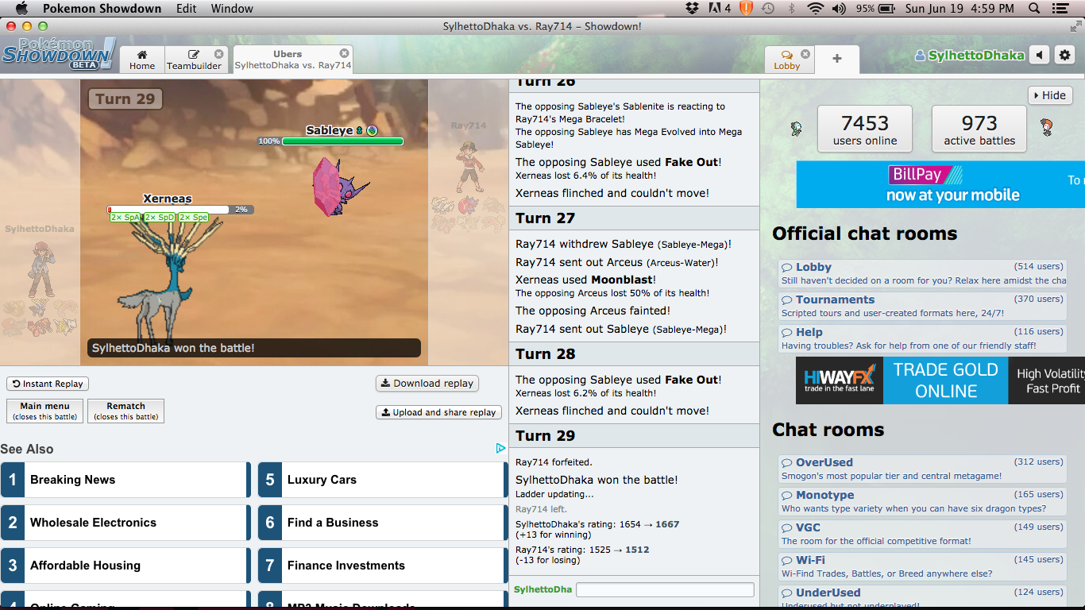Click the SylhettoDhaka username at top right
This screenshot has height=610, width=1085.
(970, 56)
